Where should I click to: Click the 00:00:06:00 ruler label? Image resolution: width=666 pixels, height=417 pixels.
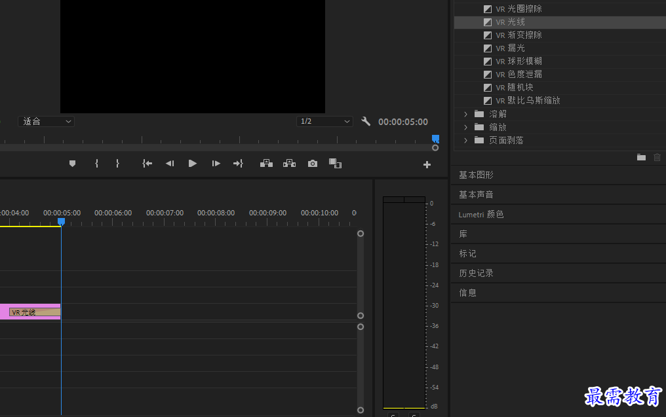point(113,213)
